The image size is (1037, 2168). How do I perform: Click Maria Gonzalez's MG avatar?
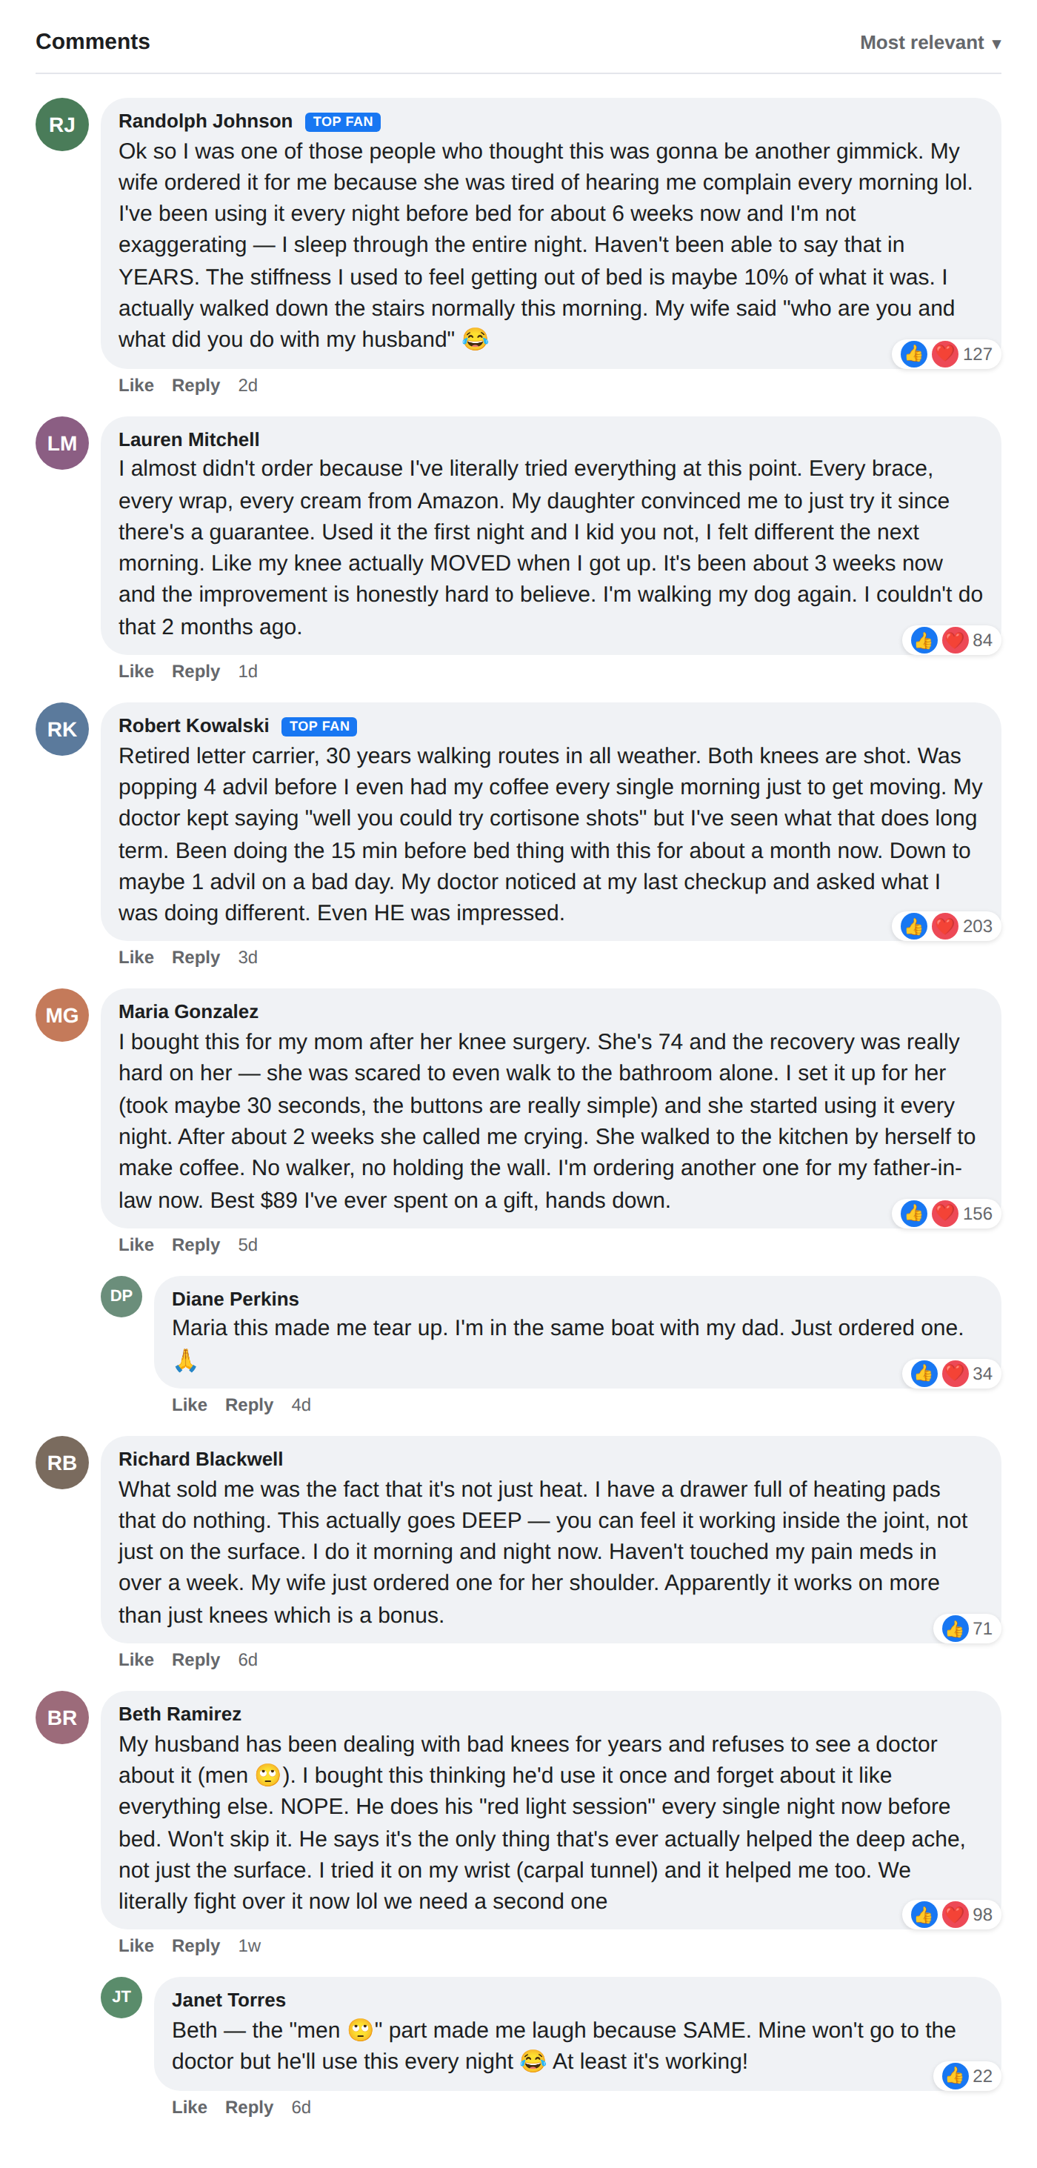click(x=62, y=1015)
